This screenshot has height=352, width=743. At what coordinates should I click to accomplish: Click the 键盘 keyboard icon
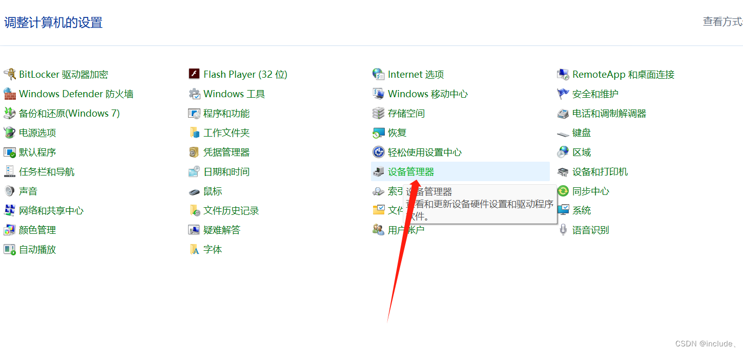tap(563, 133)
